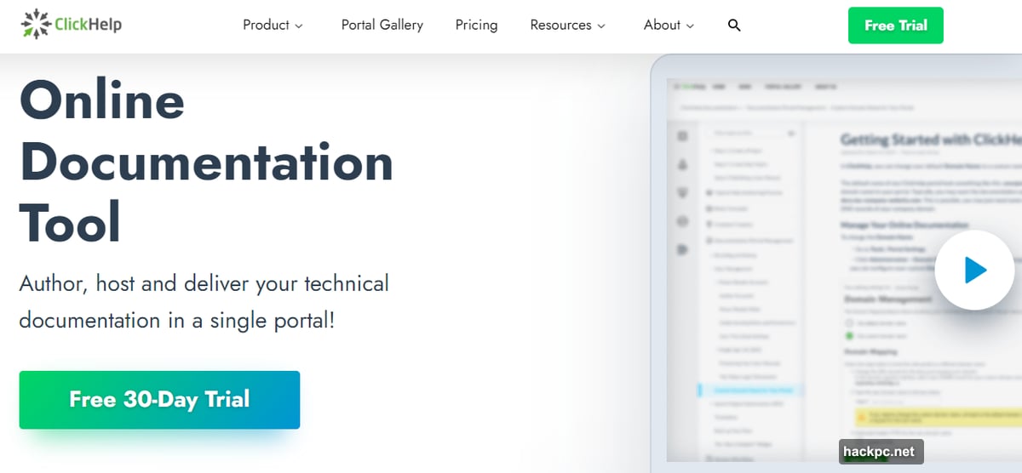Go to the Portal Gallery page
The image size is (1022, 473).
point(382,26)
